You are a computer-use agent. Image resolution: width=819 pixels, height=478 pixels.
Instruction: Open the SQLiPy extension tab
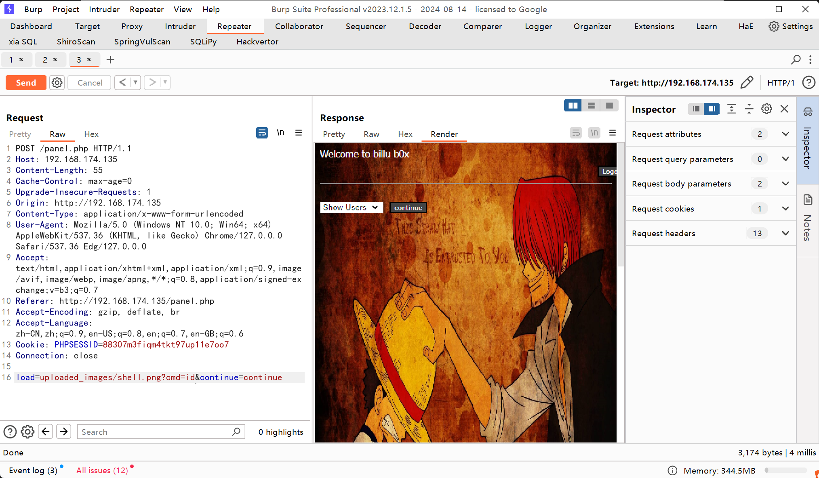(x=203, y=42)
